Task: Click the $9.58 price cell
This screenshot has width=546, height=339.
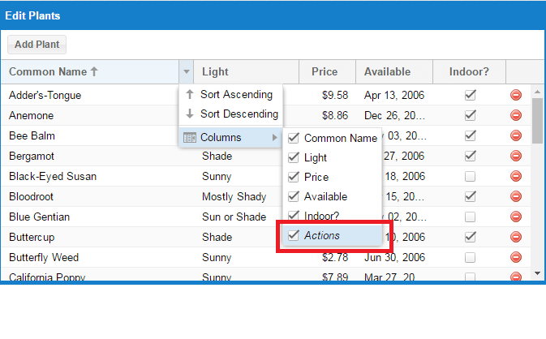Action: click(x=334, y=95)
